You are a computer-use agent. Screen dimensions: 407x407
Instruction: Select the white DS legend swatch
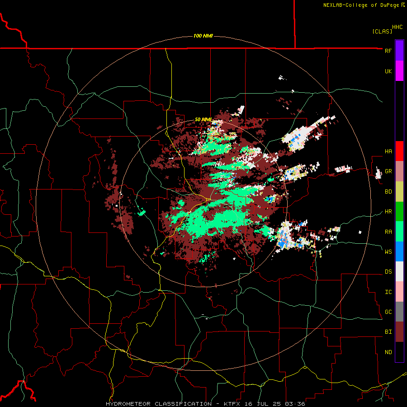pos(399,271)
